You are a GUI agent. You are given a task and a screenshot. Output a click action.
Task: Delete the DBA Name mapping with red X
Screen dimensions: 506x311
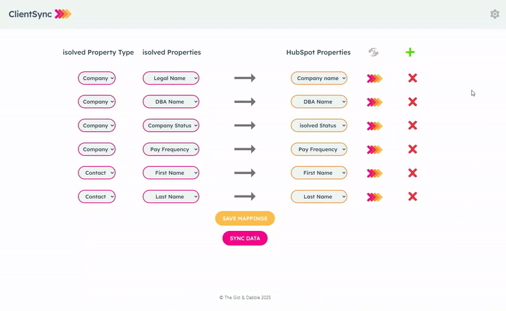click(412, 102)
